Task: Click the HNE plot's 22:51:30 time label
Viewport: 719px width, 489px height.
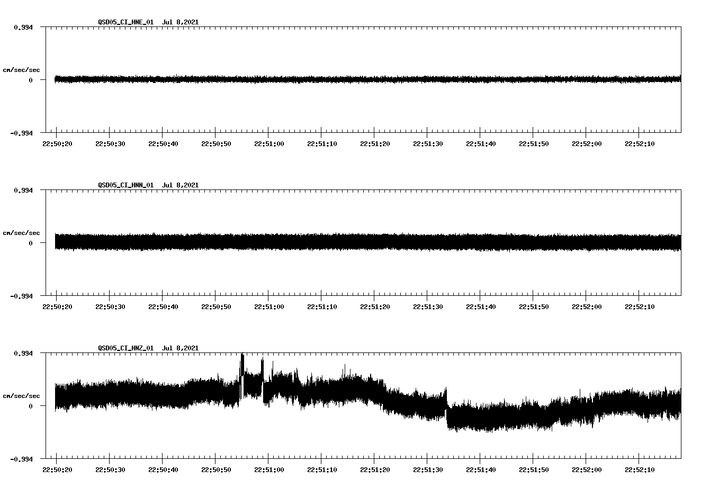Action: [427, 144]
